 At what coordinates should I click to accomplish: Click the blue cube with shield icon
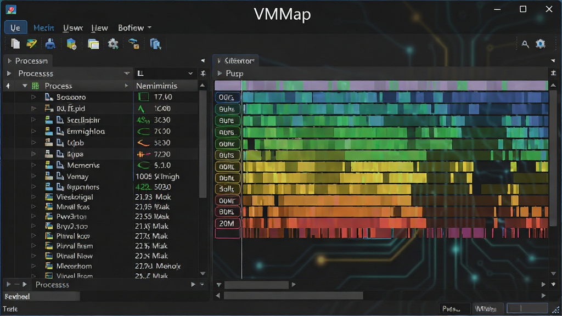coord(71,44)
